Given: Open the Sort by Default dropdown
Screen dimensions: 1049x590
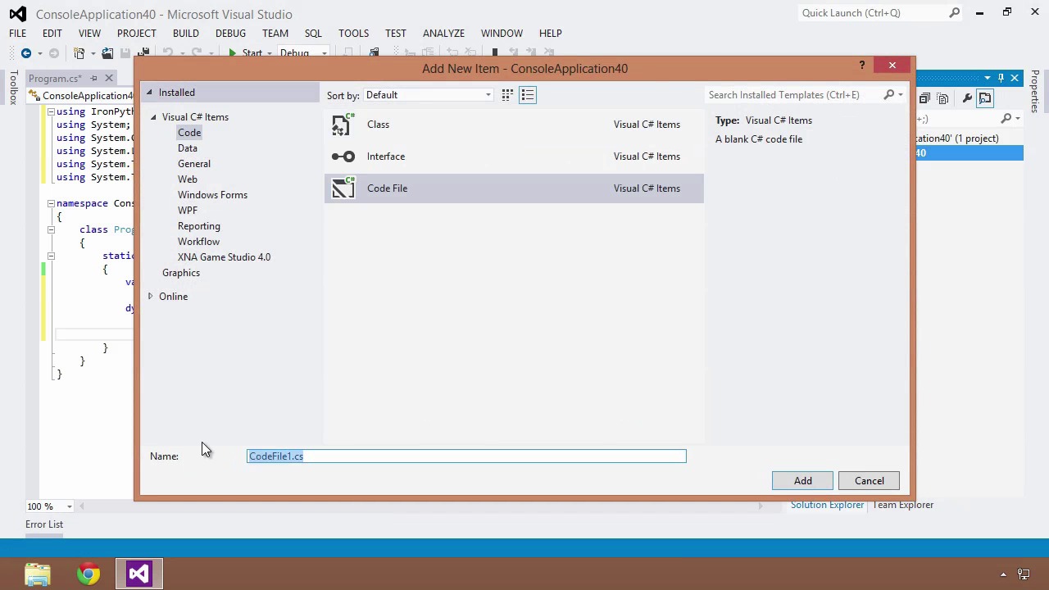Looking at the screenshot, I should pyautogui.click(x=428, y=95).
